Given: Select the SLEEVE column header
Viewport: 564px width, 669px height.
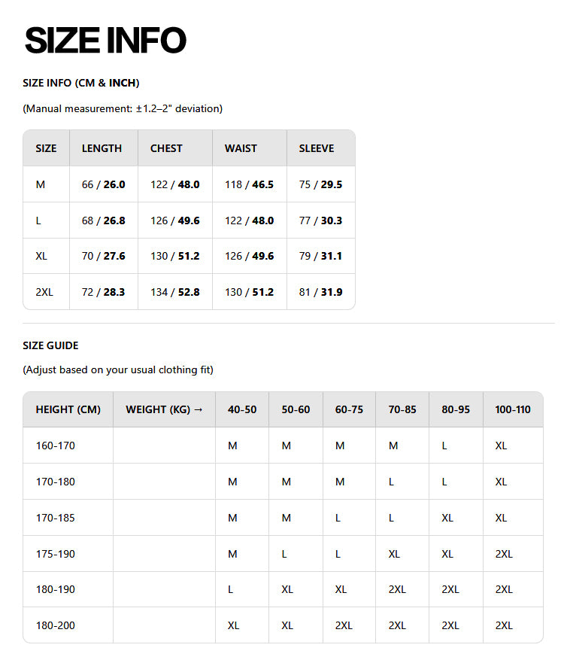Looking at the screenshot, I should click(316, 148).
